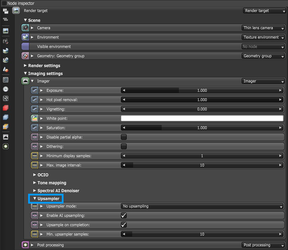Click the render target picture icon in sidebar
The image size is (288, 250).
[x=6, y=31]
